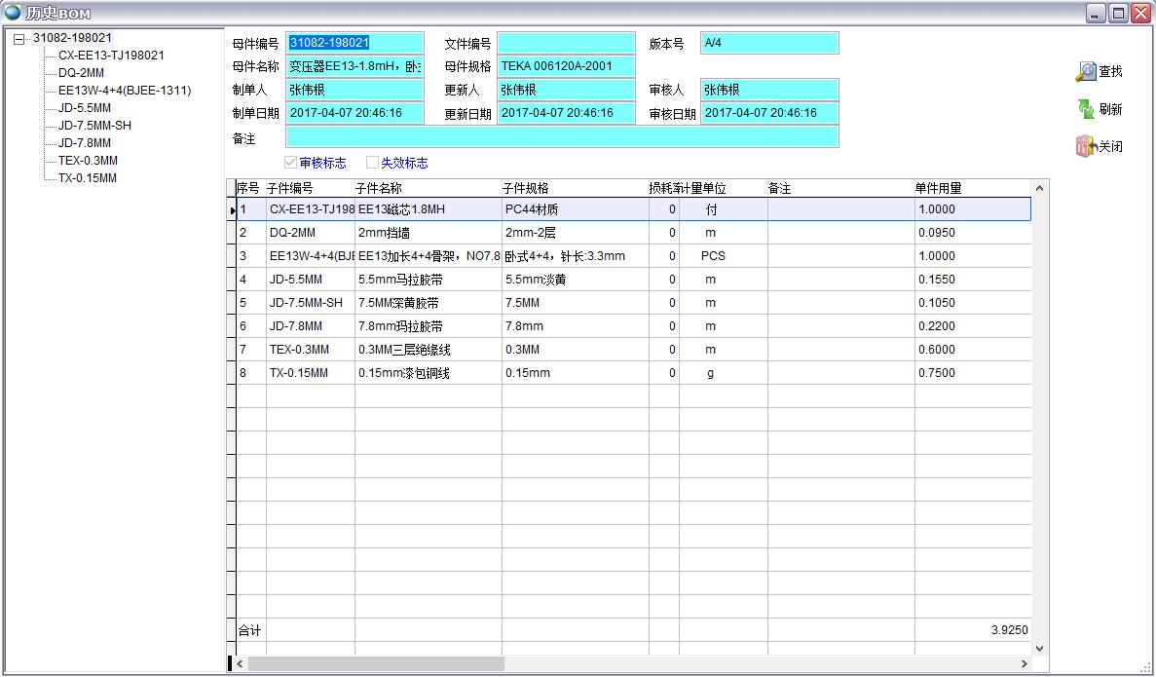Toggle the 审核标志 checkbox
Viewport: 1156px width, 677px height.
click(x=290, y=163)
